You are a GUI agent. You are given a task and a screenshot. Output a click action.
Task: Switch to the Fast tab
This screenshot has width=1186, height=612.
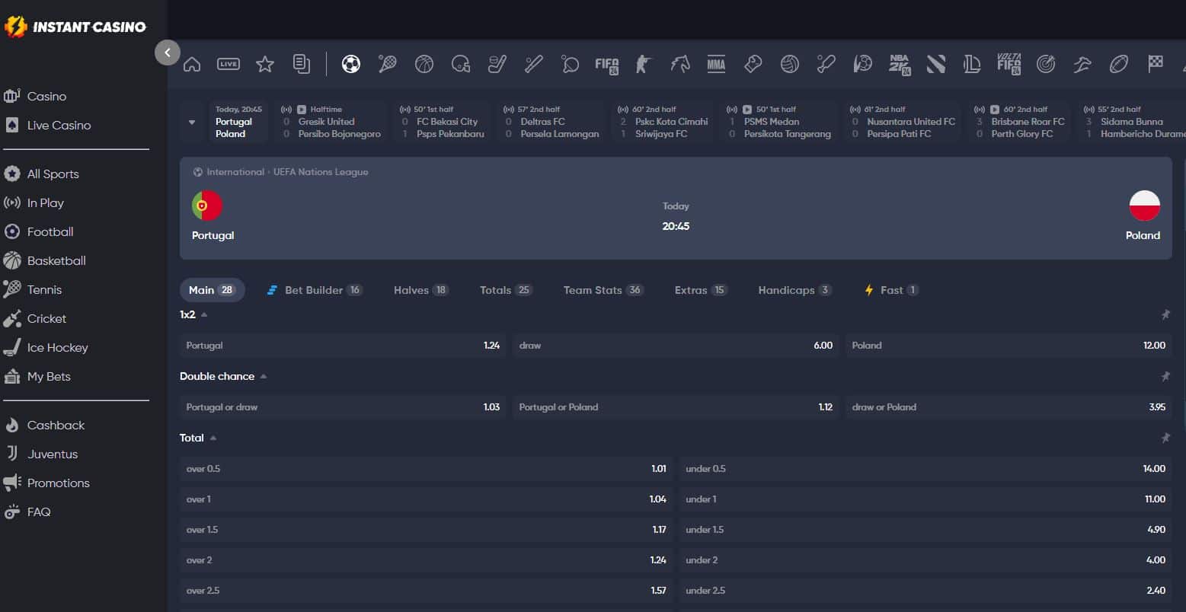[891, 290]
